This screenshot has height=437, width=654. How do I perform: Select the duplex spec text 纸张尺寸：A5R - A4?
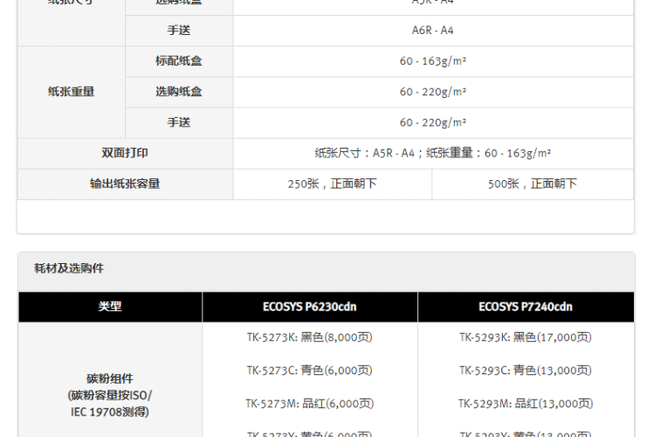pos(364,153)
